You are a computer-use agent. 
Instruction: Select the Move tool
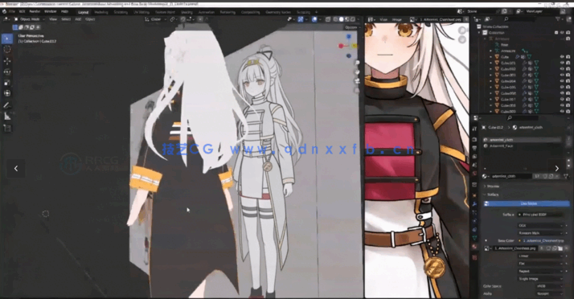[x=7, y=61]
